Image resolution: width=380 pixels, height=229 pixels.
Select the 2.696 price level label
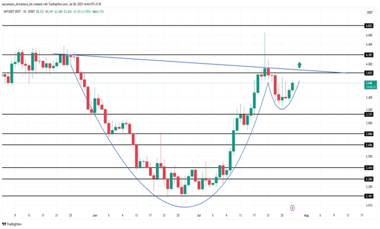click(x=369, y=145)
